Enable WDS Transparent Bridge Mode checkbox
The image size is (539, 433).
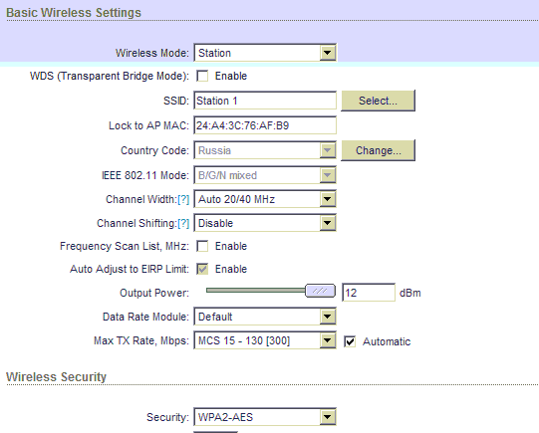[202, 76]
